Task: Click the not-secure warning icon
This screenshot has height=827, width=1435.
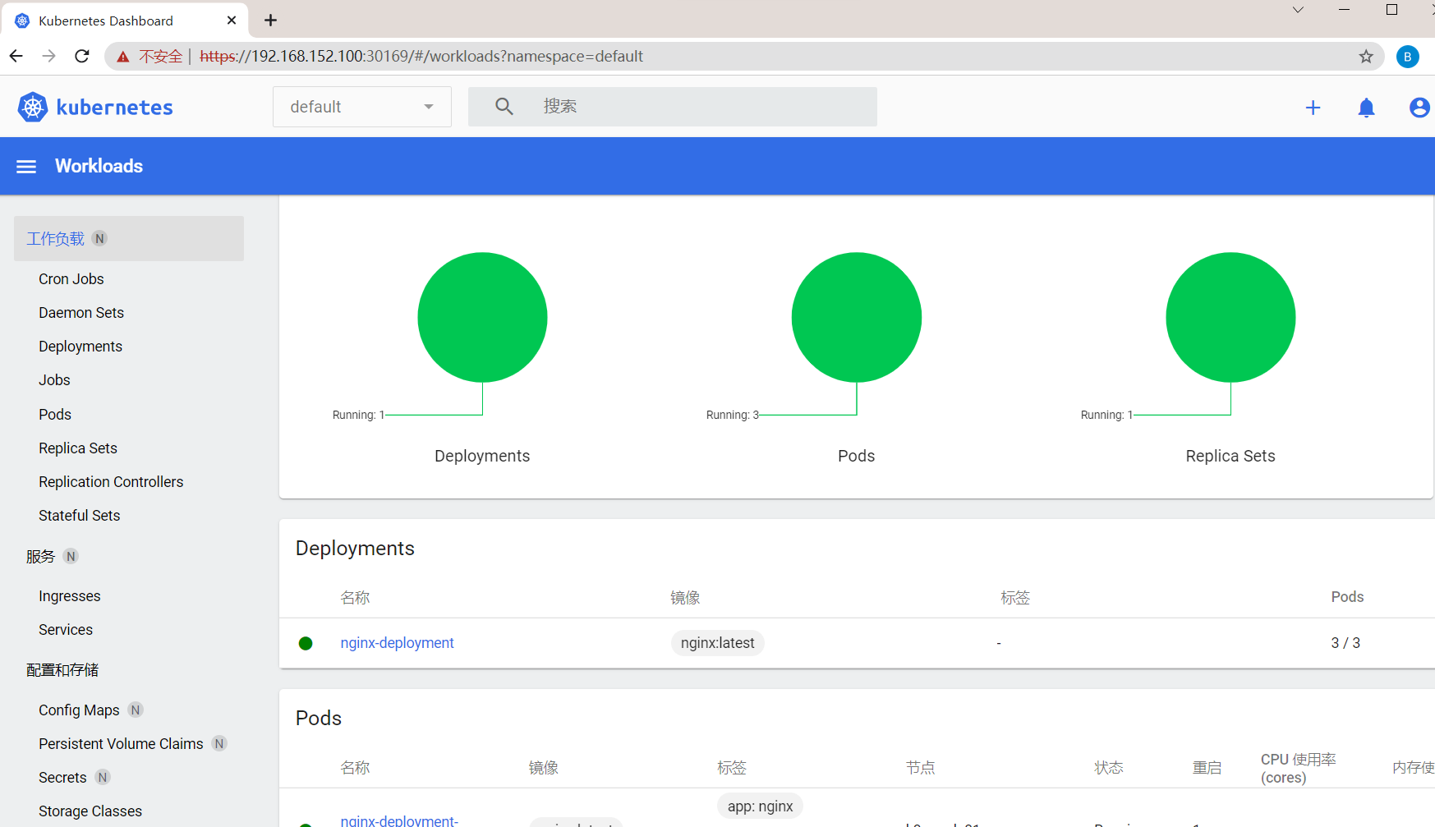Action: point(123,56)
